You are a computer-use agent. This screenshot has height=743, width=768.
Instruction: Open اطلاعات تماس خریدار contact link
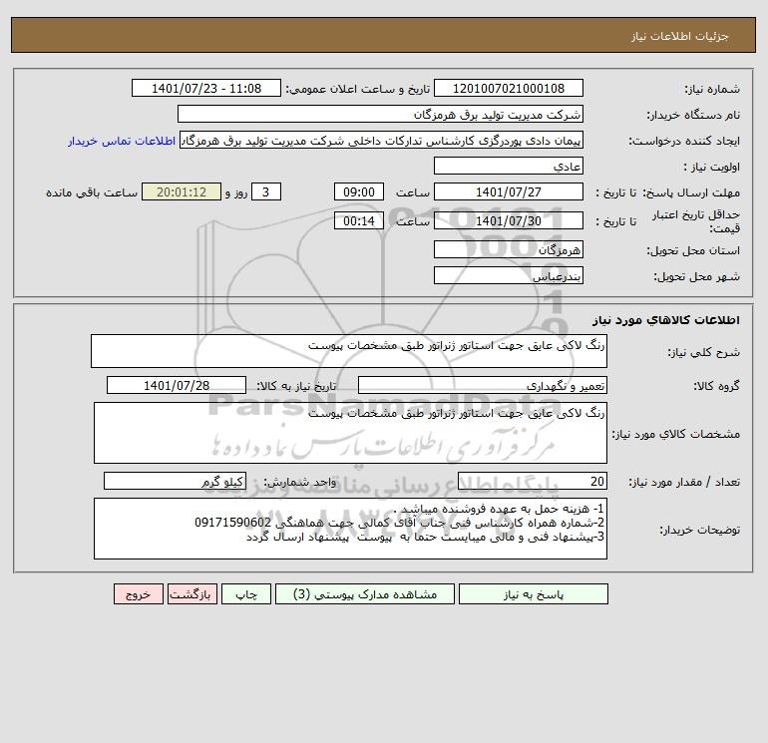(x=122, y=141)
